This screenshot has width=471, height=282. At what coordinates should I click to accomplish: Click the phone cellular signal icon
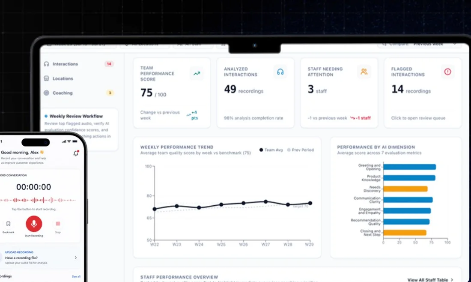tap(64, 141)
